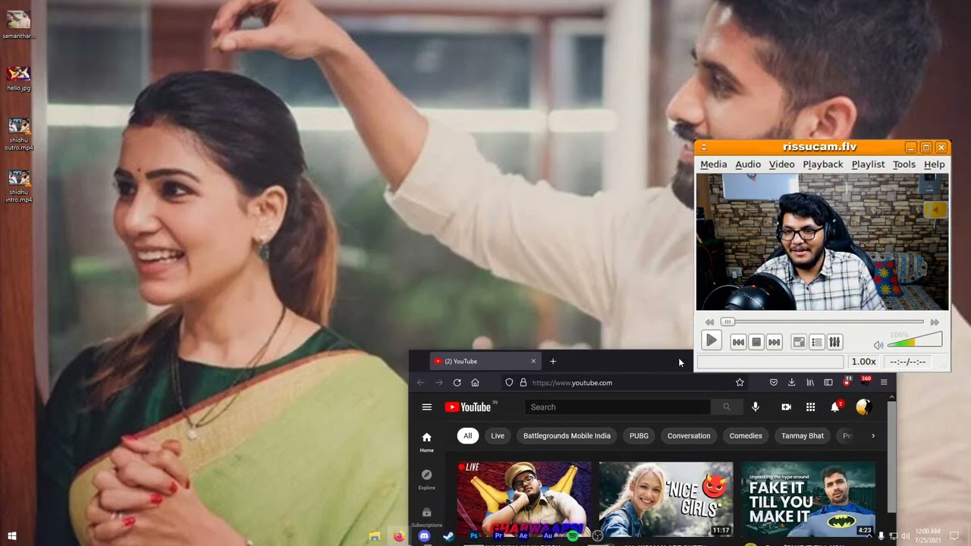Select the PUBG filter chip

[639, 435]
